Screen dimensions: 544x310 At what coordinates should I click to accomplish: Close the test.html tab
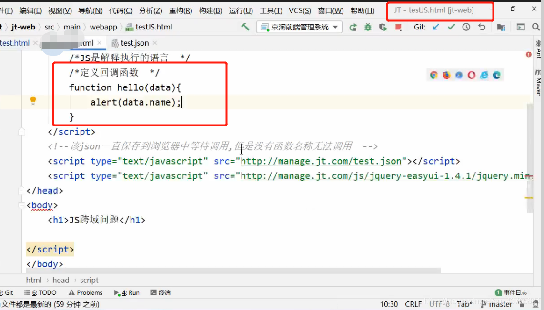point(35,43)
